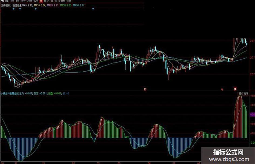Screen dimensions: 255x164
Task: Open the 多周期 multi-period option
Action: tap(62, 1)
